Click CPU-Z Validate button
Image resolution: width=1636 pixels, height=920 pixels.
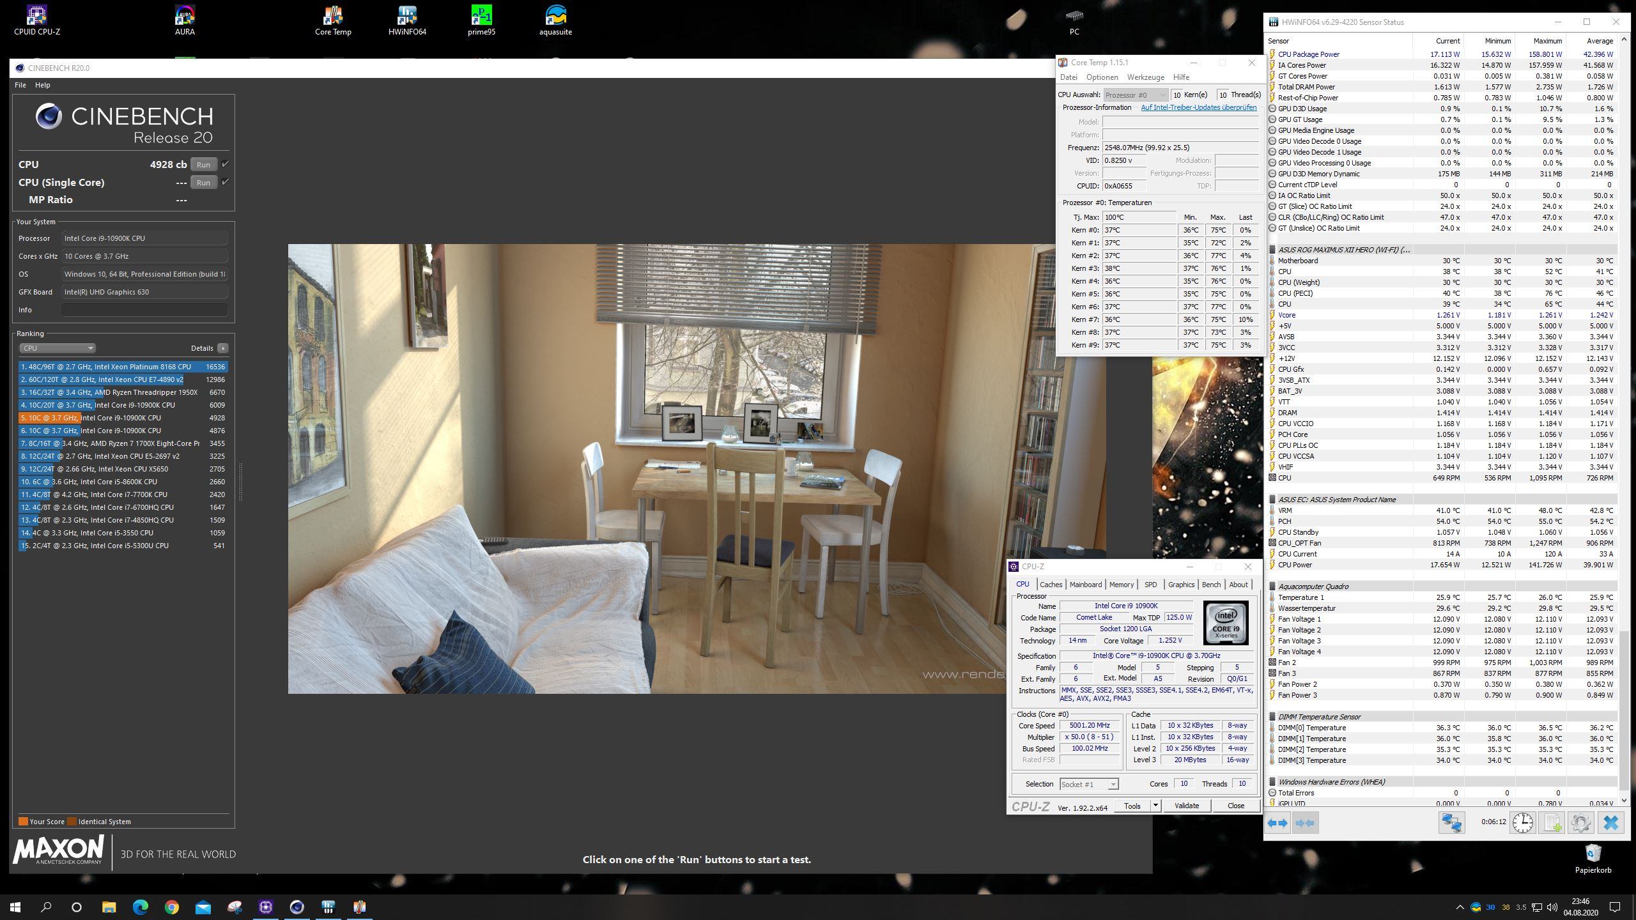[x=1186, y=806]
